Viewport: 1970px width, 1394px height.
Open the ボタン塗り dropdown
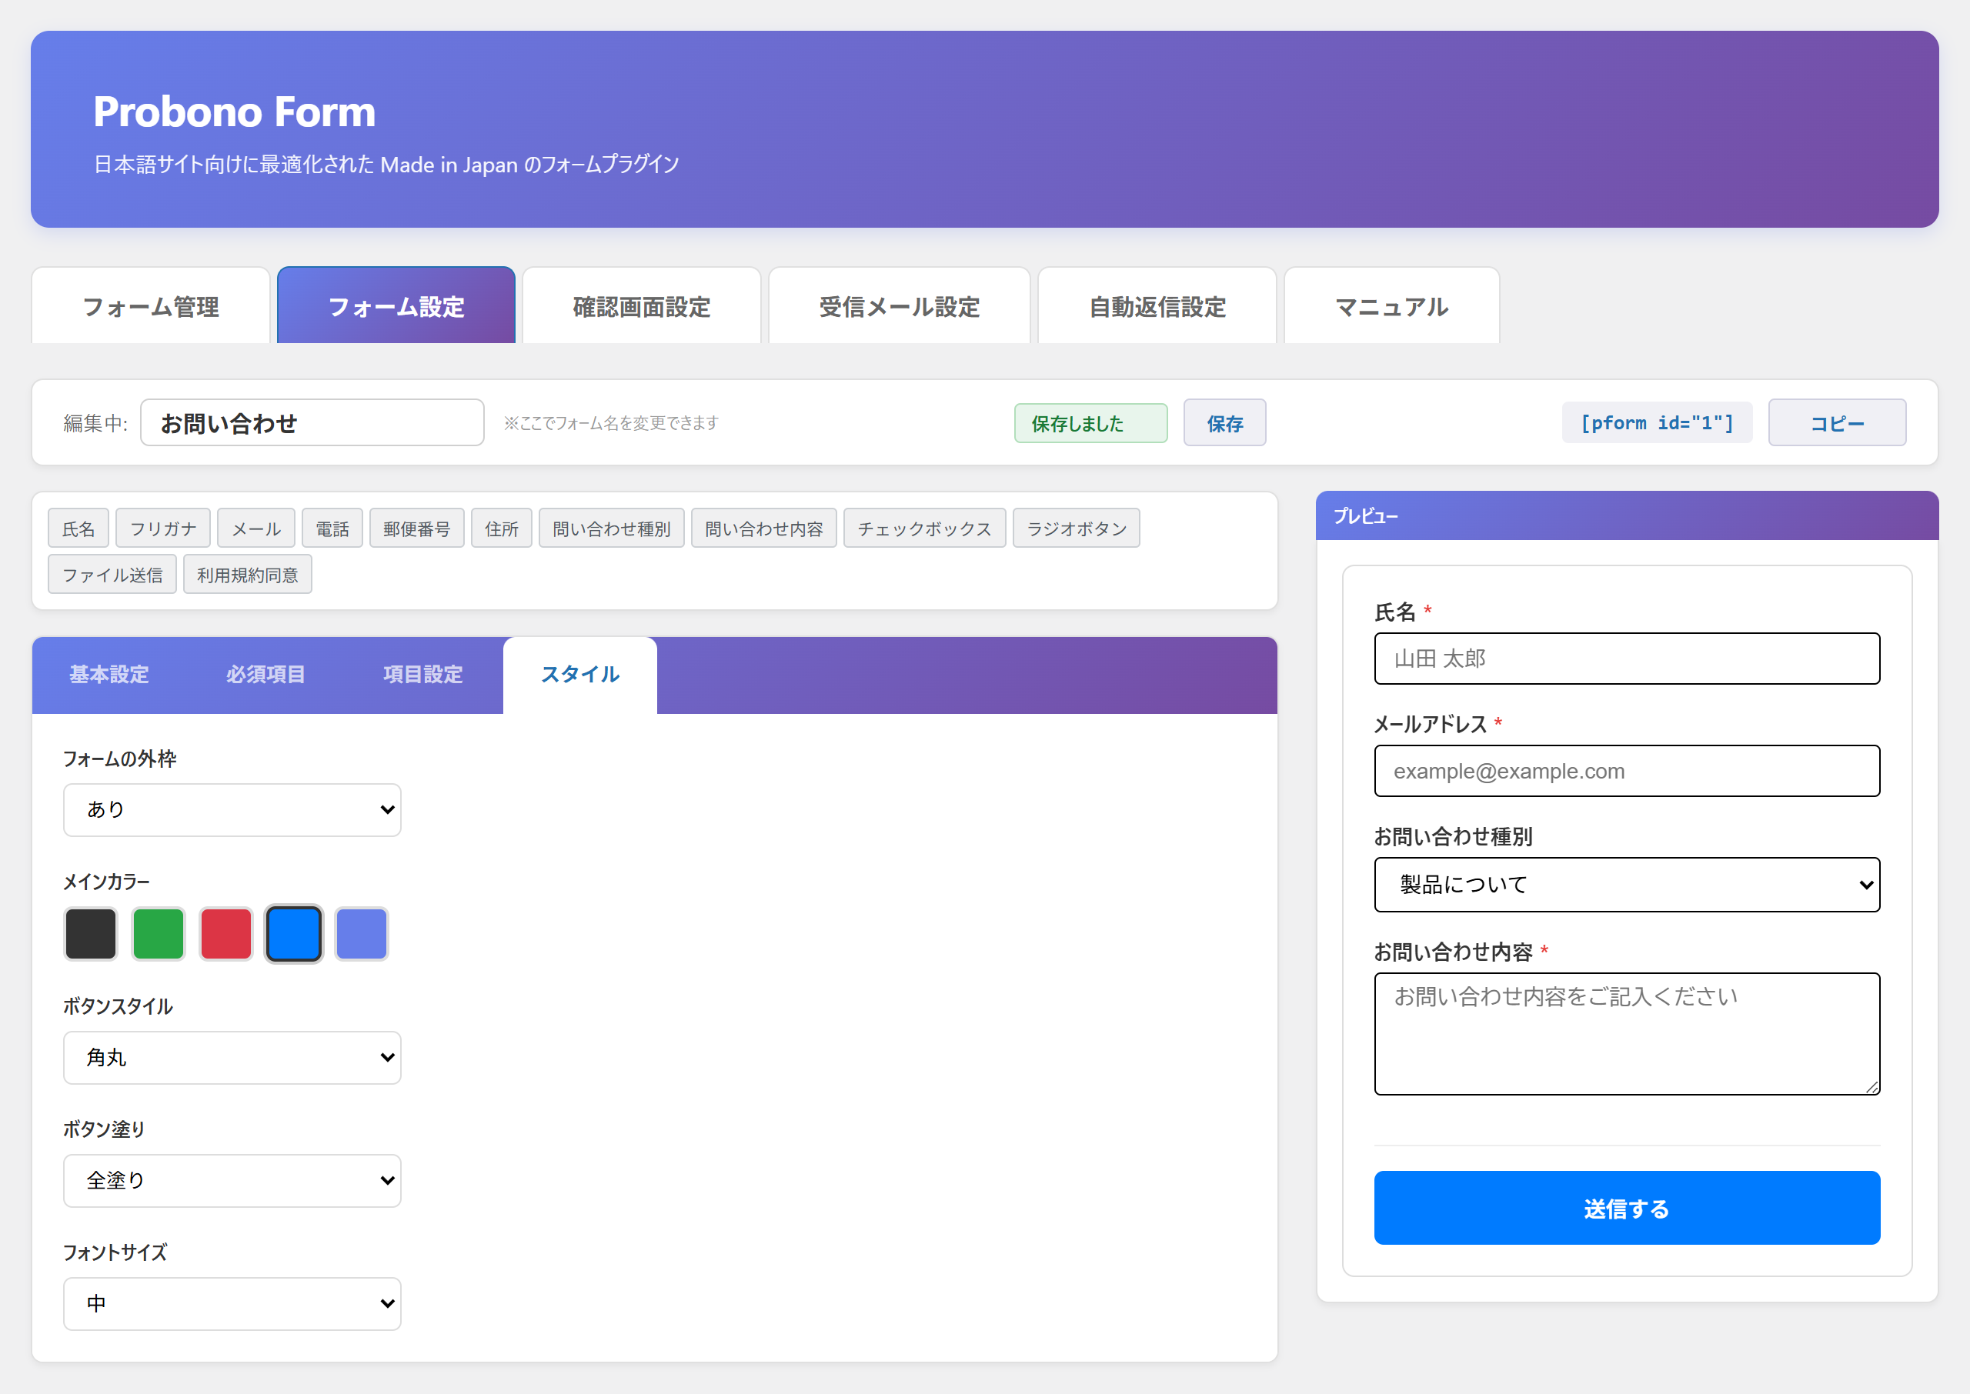232,1181
